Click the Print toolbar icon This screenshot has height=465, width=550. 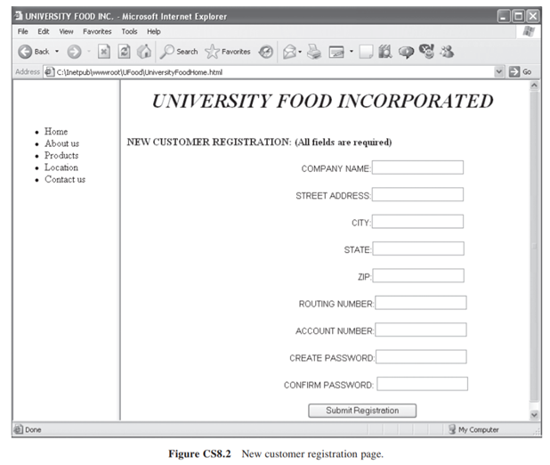click(313, 52)
